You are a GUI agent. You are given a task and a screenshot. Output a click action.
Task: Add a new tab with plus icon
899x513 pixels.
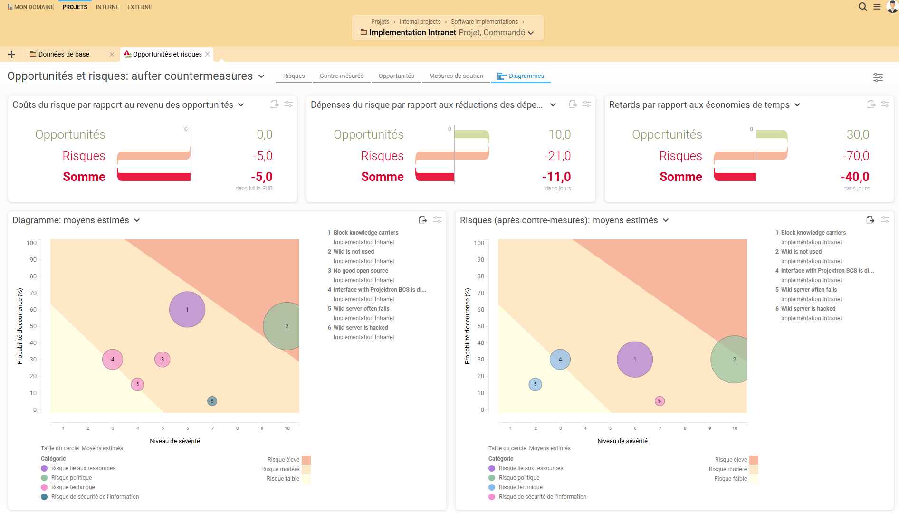[x=12, y=54]
